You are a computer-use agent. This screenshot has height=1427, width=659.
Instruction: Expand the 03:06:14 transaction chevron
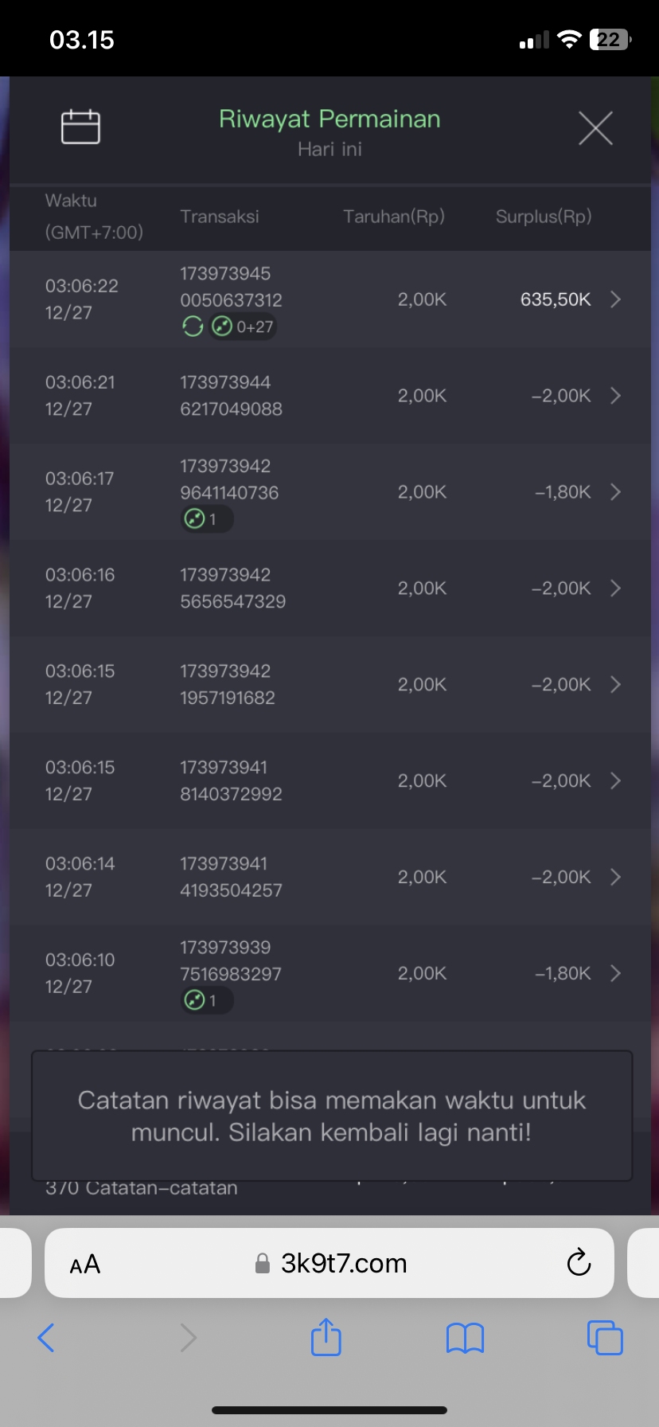pos(615,878)
